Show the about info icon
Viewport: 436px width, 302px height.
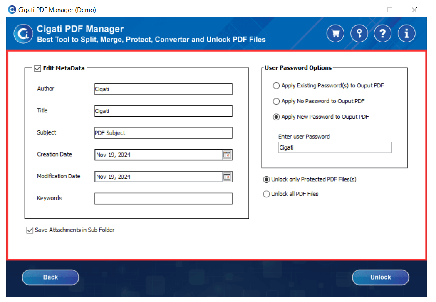coord(406,33)
